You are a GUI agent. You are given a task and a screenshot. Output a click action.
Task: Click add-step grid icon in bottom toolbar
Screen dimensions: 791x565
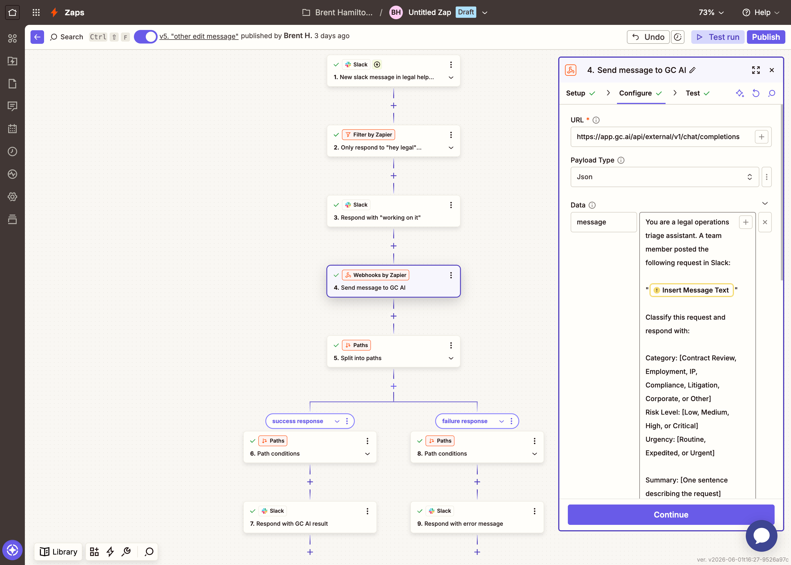point(94,552)
